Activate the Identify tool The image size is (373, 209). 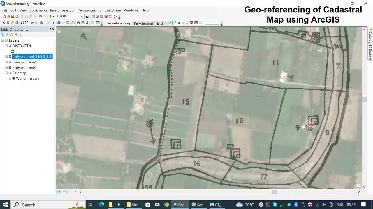coord(59,23)
